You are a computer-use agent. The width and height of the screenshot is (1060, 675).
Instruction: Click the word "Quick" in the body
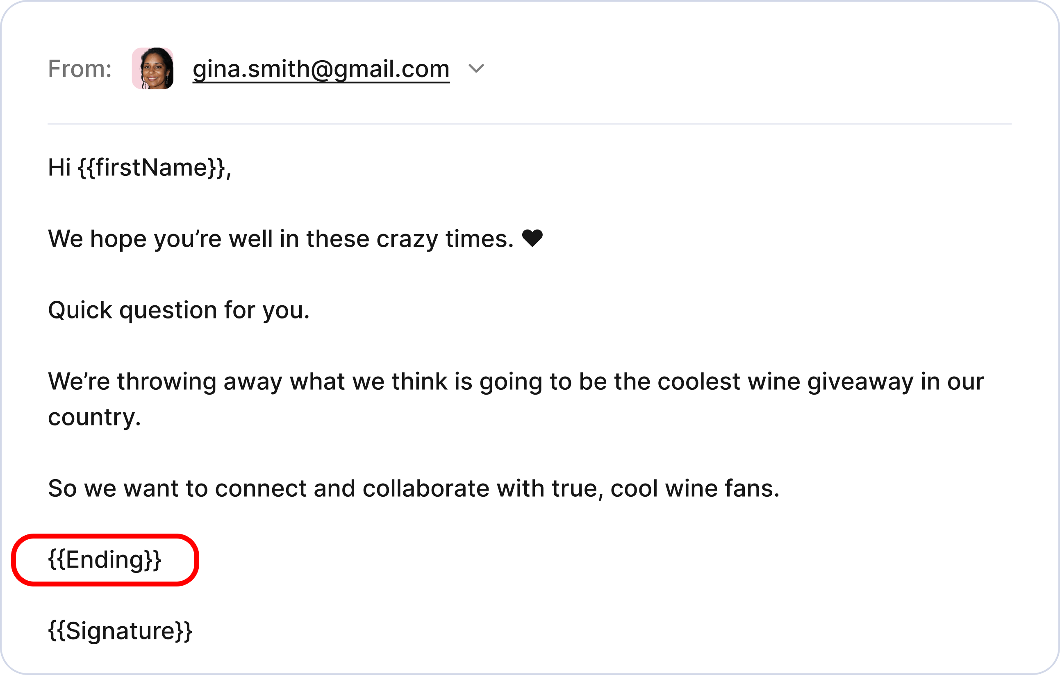80,310
